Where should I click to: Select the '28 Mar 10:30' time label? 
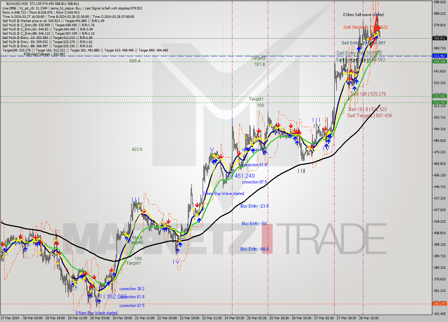(369, 318)
